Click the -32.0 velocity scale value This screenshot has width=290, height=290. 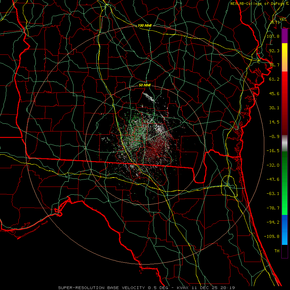pyautogui.click(x=273, y=165)
